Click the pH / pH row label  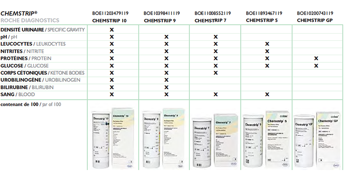pyautogui.click(x=9, y=37)
